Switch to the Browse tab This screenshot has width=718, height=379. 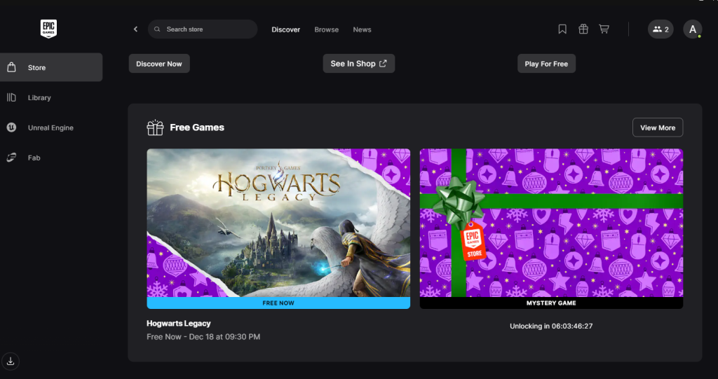[x=327, y=29]
